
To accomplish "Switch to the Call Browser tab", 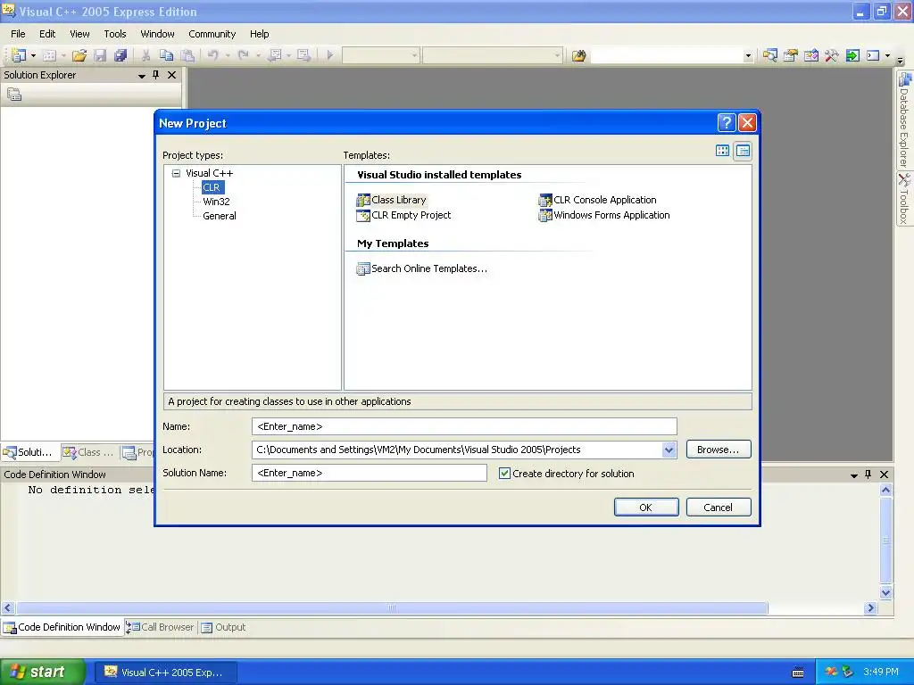I will (161, 627).
